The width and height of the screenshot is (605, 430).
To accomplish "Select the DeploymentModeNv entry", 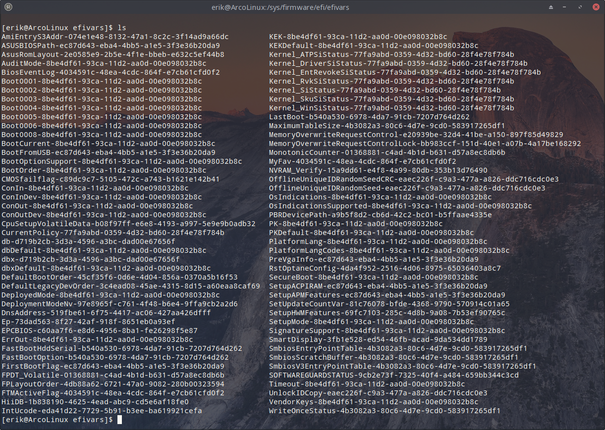I will (119, 304).
